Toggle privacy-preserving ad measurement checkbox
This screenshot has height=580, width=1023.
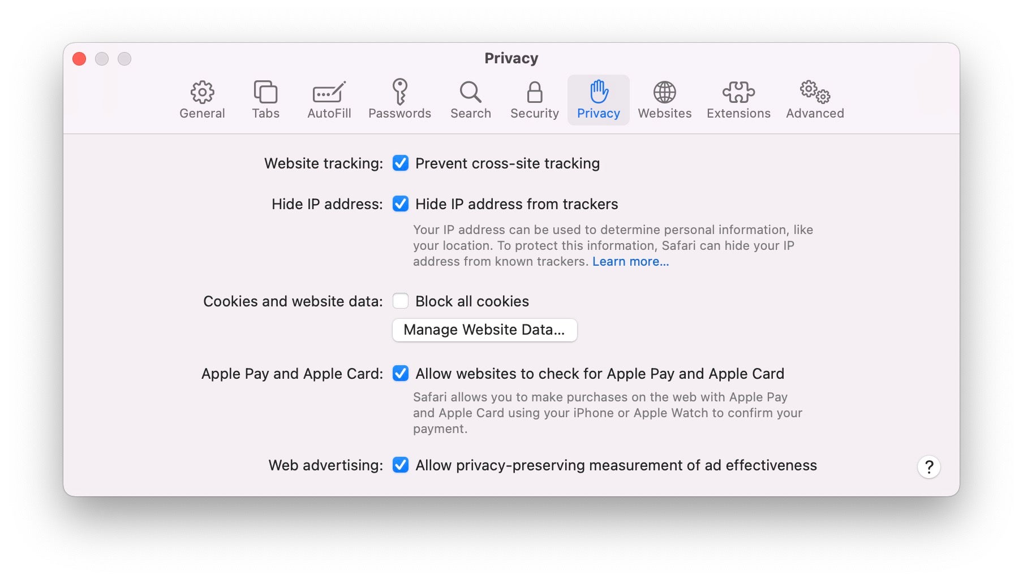click(x=401, y=465)
